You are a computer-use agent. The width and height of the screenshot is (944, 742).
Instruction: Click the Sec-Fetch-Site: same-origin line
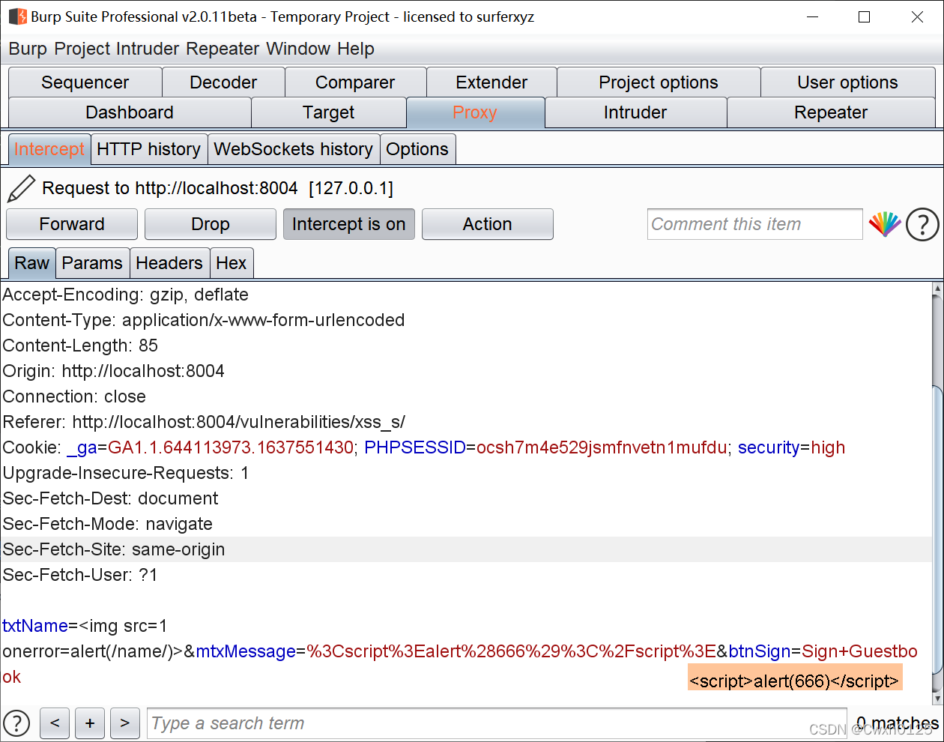click(x=114, y=549)
